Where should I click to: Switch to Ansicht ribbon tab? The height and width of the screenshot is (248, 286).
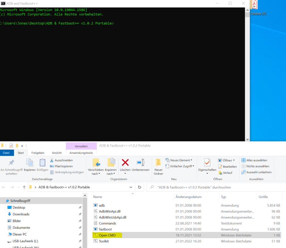click(x=57, y=153)
